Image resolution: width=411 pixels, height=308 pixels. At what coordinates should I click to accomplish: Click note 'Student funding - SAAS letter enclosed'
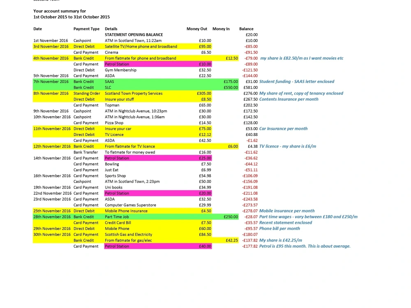coord(297,81)
